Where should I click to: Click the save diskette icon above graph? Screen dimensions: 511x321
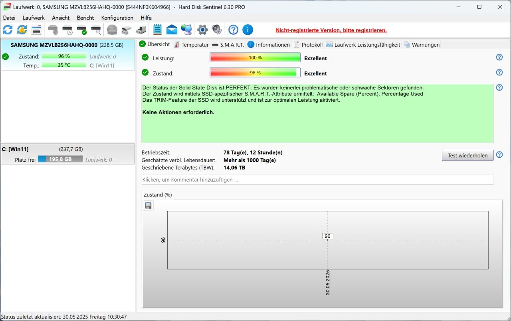(x=148, y=206)
